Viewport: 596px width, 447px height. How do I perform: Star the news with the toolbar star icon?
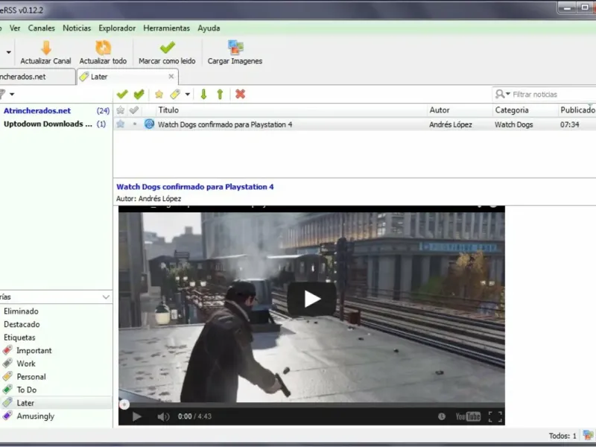pos(159,94)
